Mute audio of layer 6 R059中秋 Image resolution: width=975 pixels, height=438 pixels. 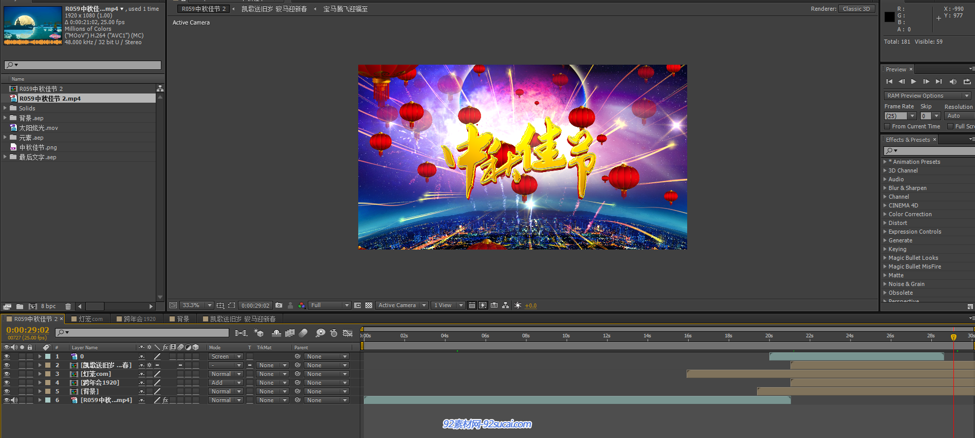[x=14, y=400]
